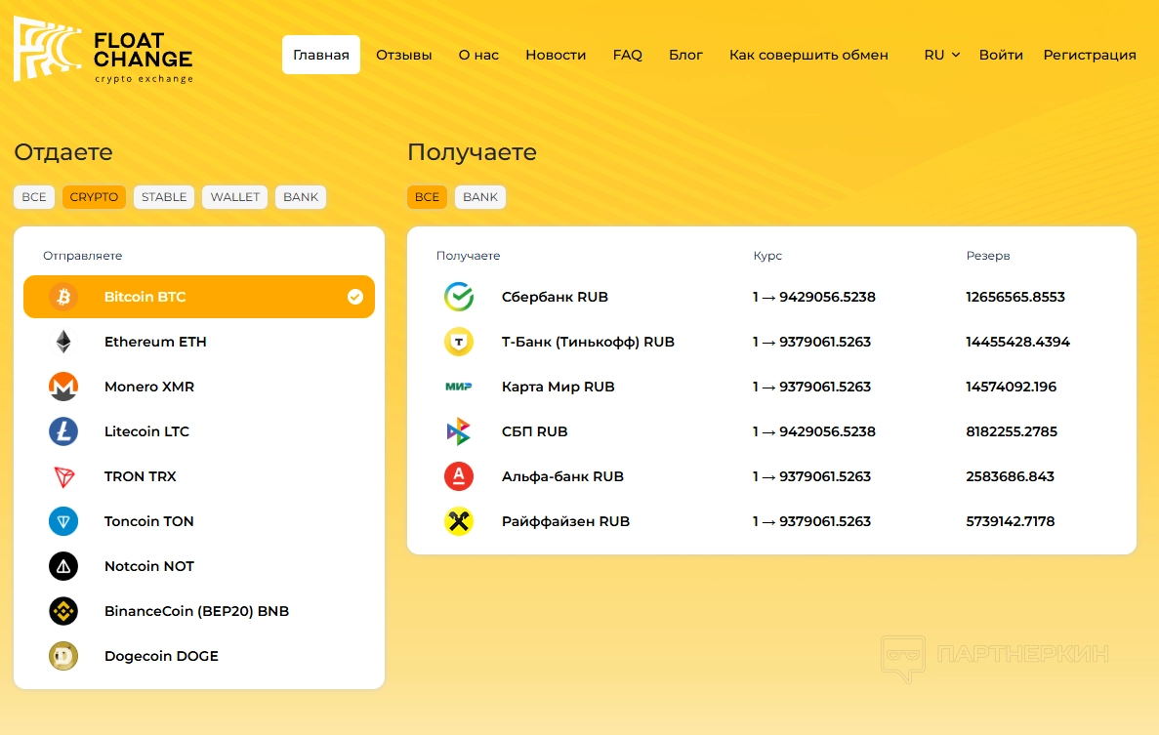Click the Регистрация link
This screenshot has width=1159, height=735.
tap(1090, 55)
